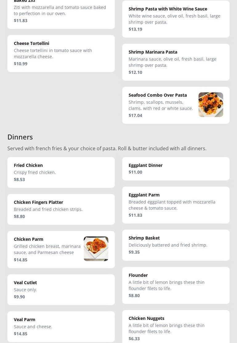The height and width of the screenshot is (343, 237).
Task: Choose the Chicken Fingers Platter card
Action: click(x=61, y=209)
